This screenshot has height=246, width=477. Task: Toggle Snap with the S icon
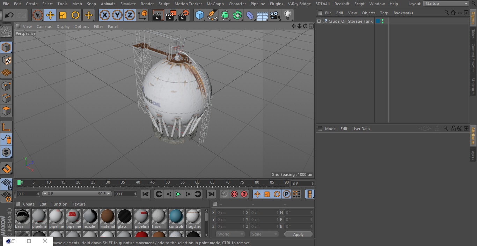(x=6, y=152)
